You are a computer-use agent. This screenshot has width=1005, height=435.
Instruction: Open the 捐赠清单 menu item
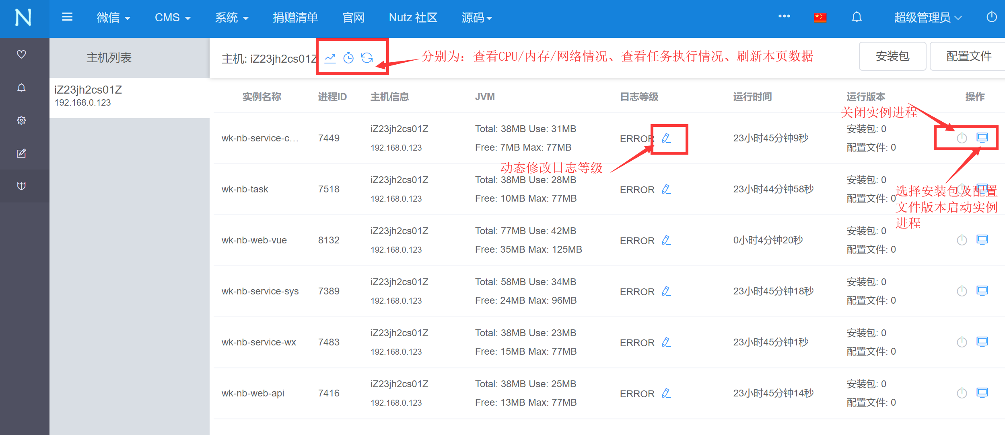click(295, 18)
